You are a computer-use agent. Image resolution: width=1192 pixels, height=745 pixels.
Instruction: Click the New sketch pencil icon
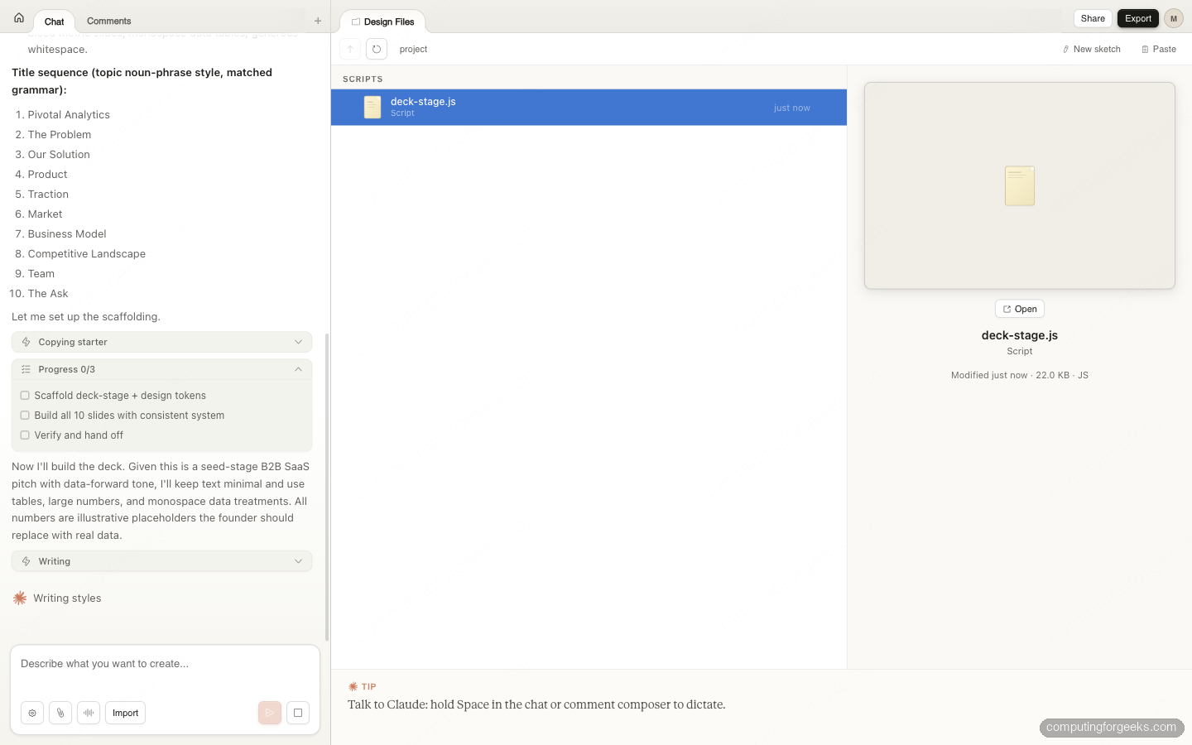[x=1065, y=49]
